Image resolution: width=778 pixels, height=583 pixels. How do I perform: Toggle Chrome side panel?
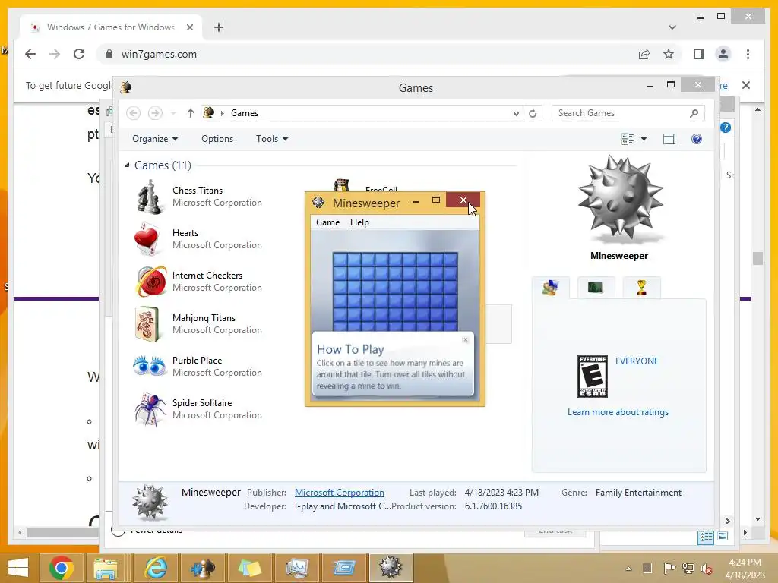coord(699,54)
